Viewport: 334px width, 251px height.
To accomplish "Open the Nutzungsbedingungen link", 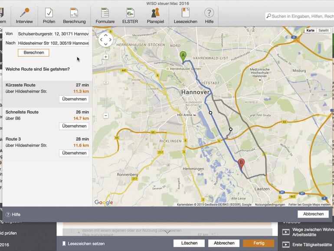I will [x=270, y=205].
